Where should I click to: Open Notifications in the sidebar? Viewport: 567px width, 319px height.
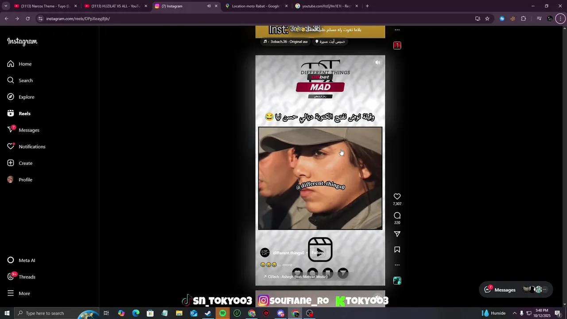pos(26,147)
